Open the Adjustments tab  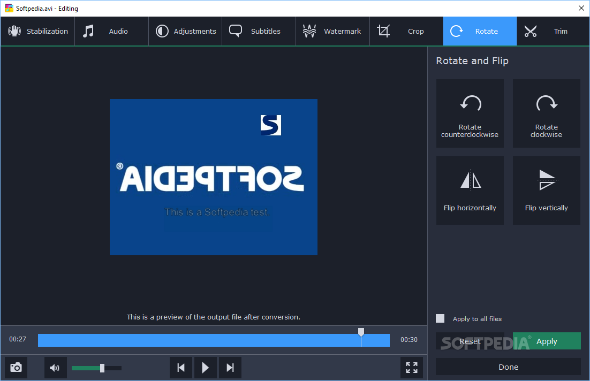coord(185,31)
